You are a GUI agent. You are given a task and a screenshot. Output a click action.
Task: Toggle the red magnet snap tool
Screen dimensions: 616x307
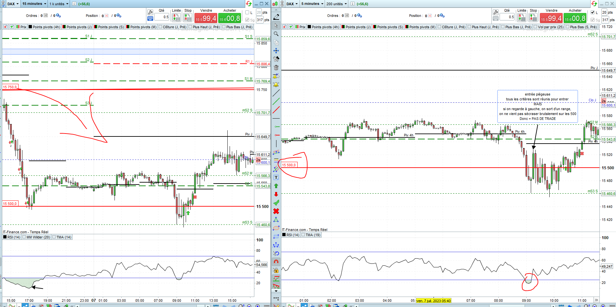tap(276, 262)
